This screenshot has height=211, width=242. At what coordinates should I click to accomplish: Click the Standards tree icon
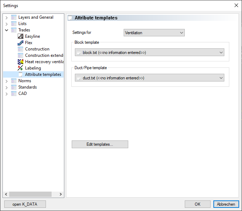[14, 87]
